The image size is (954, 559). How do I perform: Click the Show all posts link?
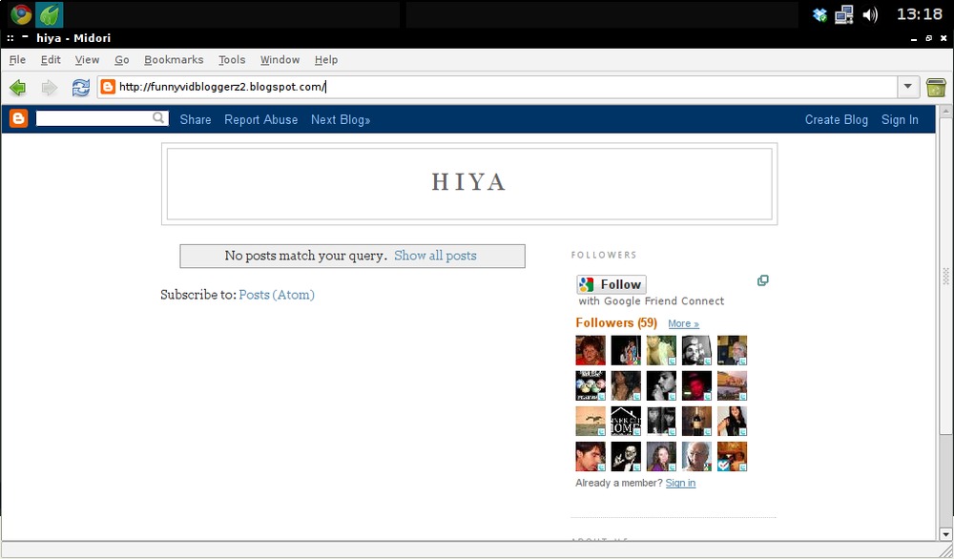[435, 256]
